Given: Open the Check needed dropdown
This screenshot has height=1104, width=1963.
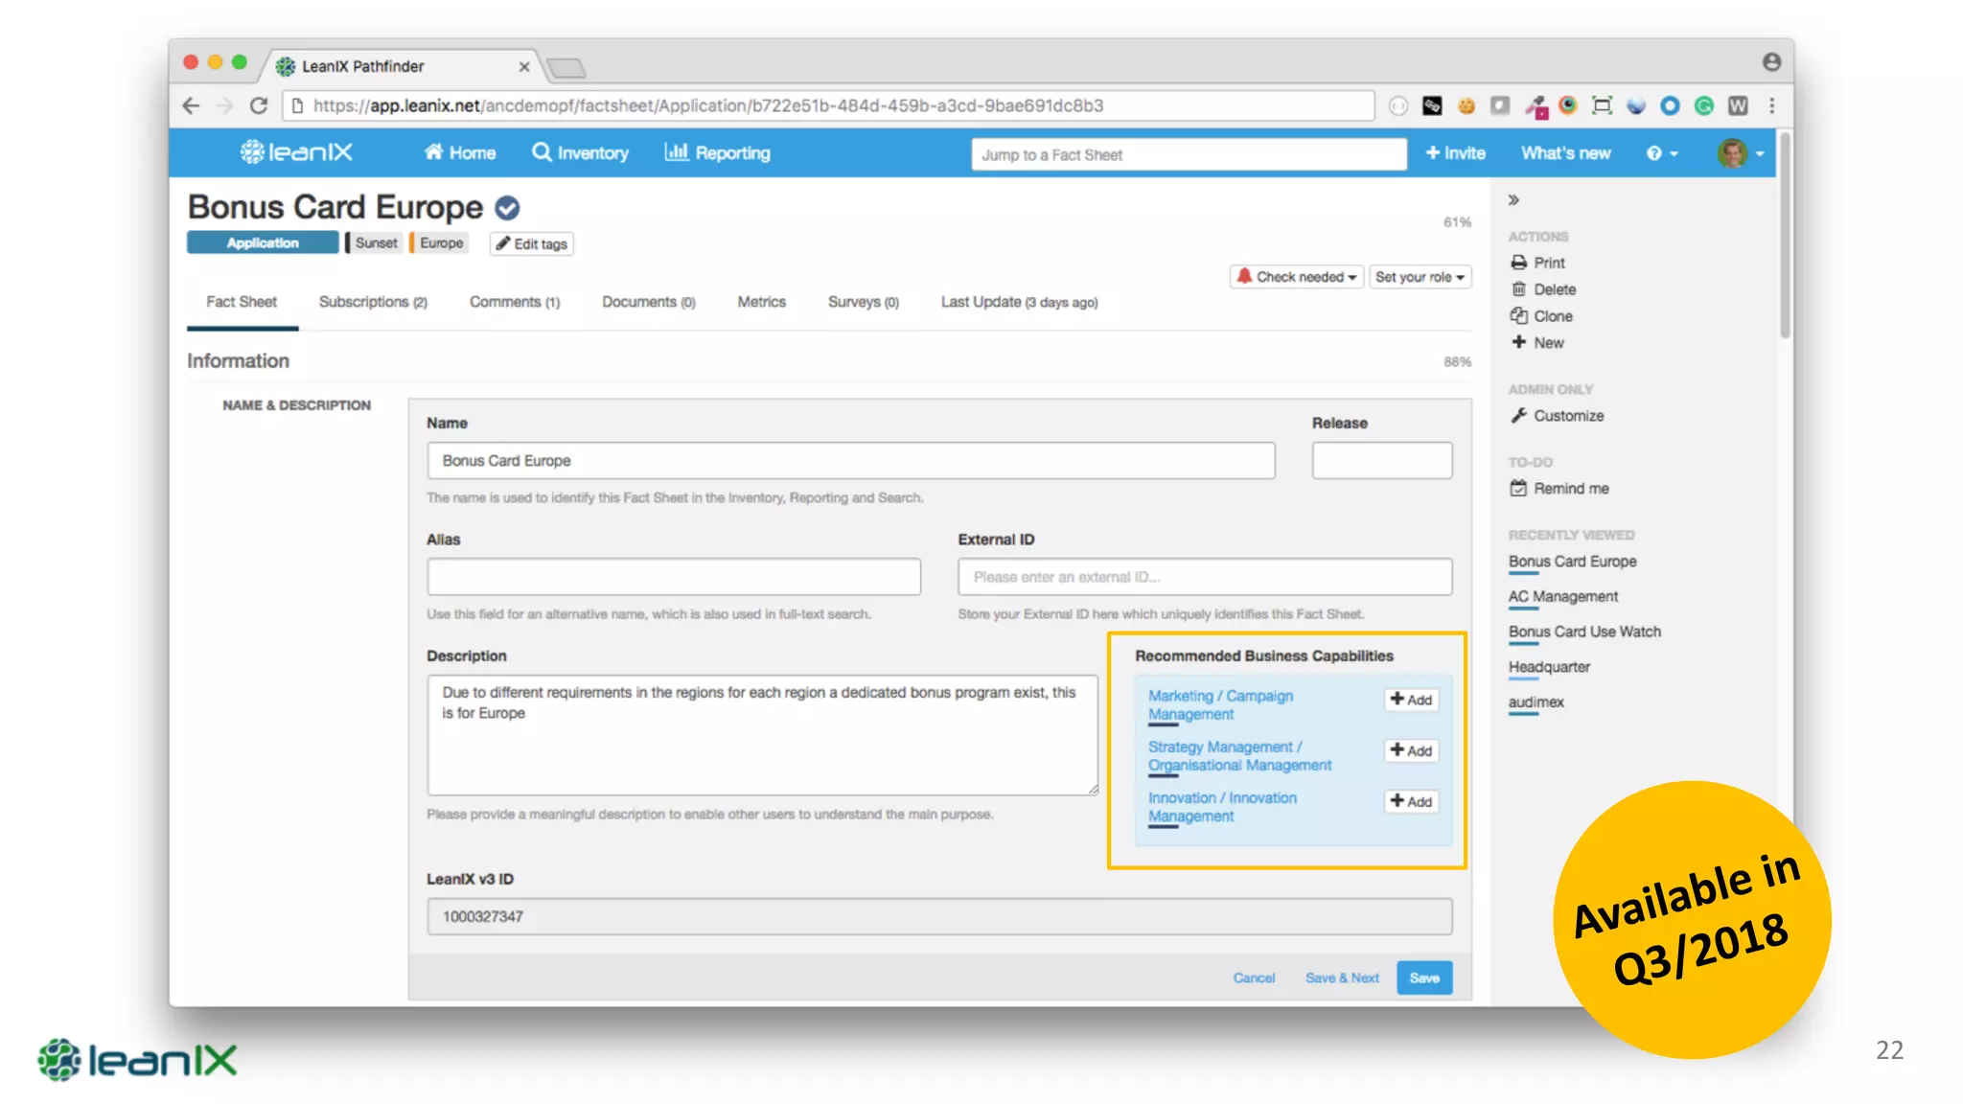Looking at the screenshot, I should point(1296,277).
